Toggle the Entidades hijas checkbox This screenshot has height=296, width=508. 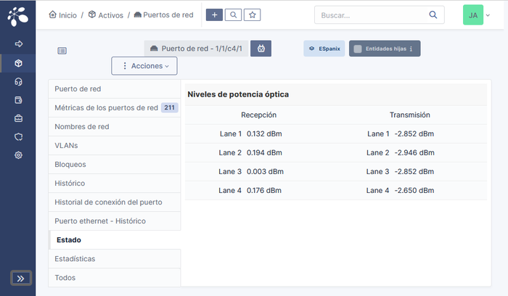357,49
